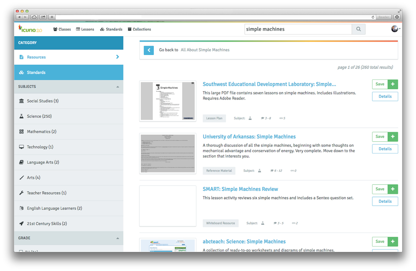The height and width of the screenshot is (271, 416).
Task: Open All About Simple Machines link
Action: point(205,50)
